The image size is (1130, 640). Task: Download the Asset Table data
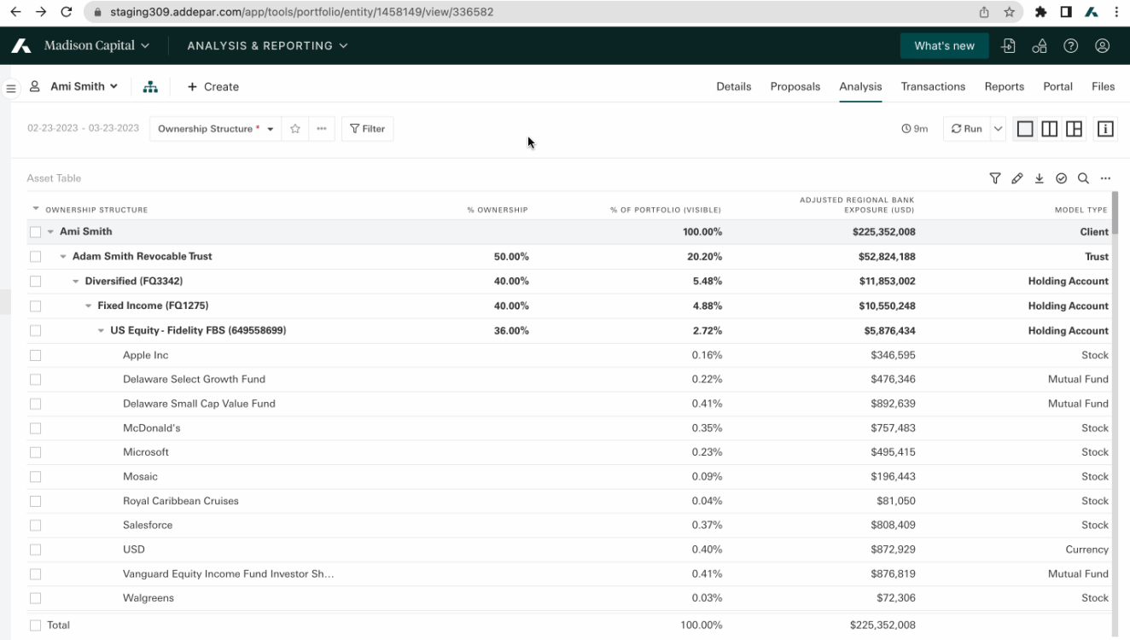[1039, 178]
